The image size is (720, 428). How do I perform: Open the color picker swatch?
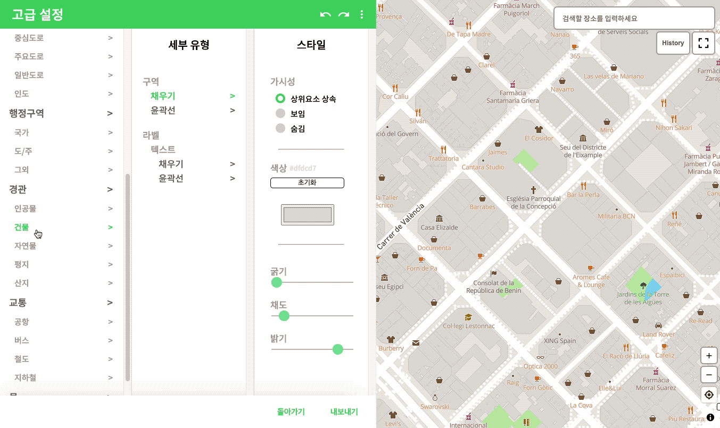(308, 215)
